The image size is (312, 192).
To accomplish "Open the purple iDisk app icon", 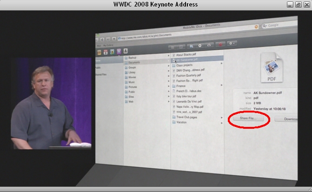I will coord(119,51).
